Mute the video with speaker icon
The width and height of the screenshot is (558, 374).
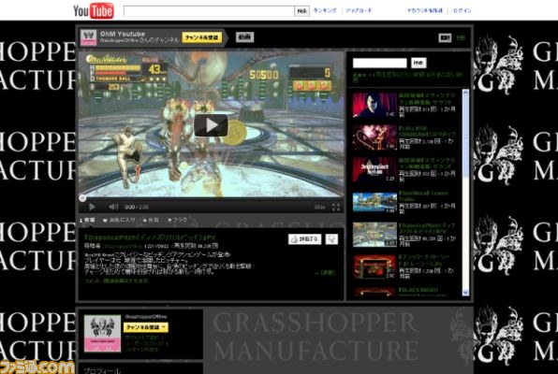(x=113, y=207)
